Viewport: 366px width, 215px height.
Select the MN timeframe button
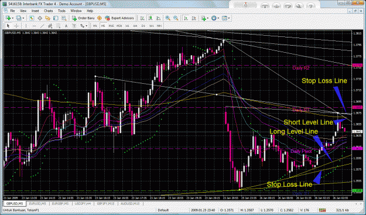click(x=159, y=26)
